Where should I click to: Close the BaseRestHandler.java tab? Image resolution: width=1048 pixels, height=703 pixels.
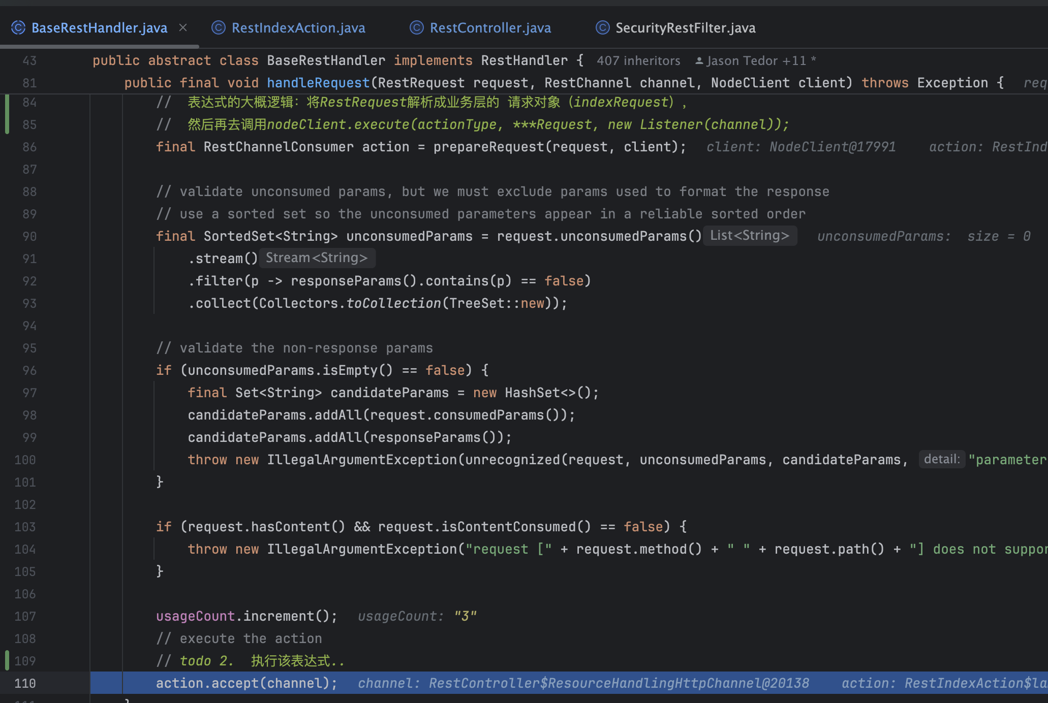point(183,28)
